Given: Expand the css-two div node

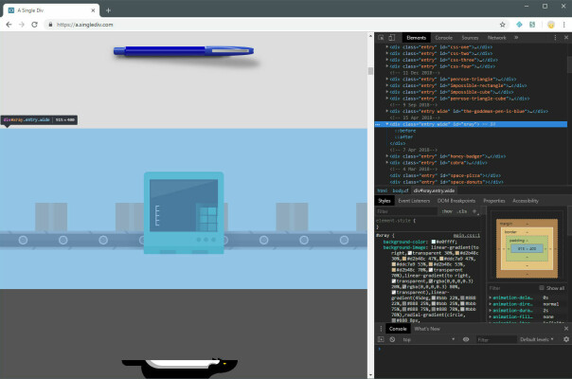Looking at the screenshot, I should click(x=387, y=53).
